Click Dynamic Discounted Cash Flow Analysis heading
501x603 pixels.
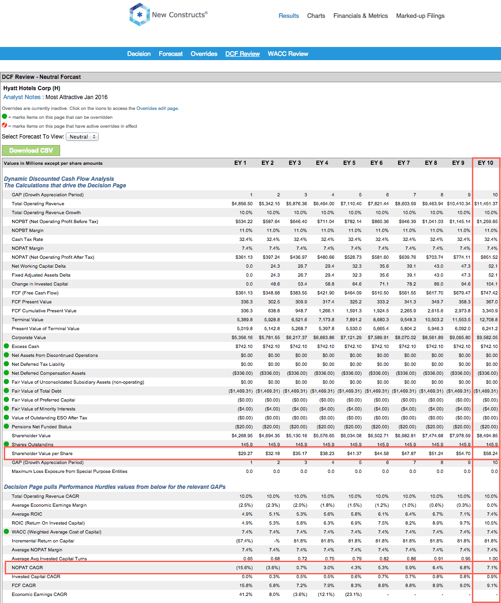(59, 179)
